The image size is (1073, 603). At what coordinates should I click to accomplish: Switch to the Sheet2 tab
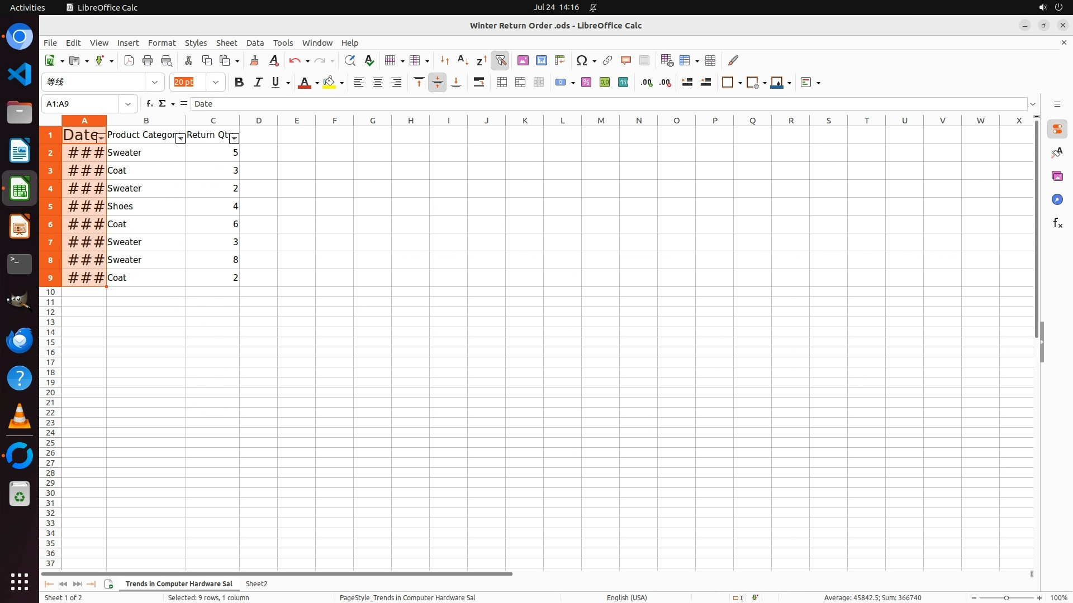(257, 583)
